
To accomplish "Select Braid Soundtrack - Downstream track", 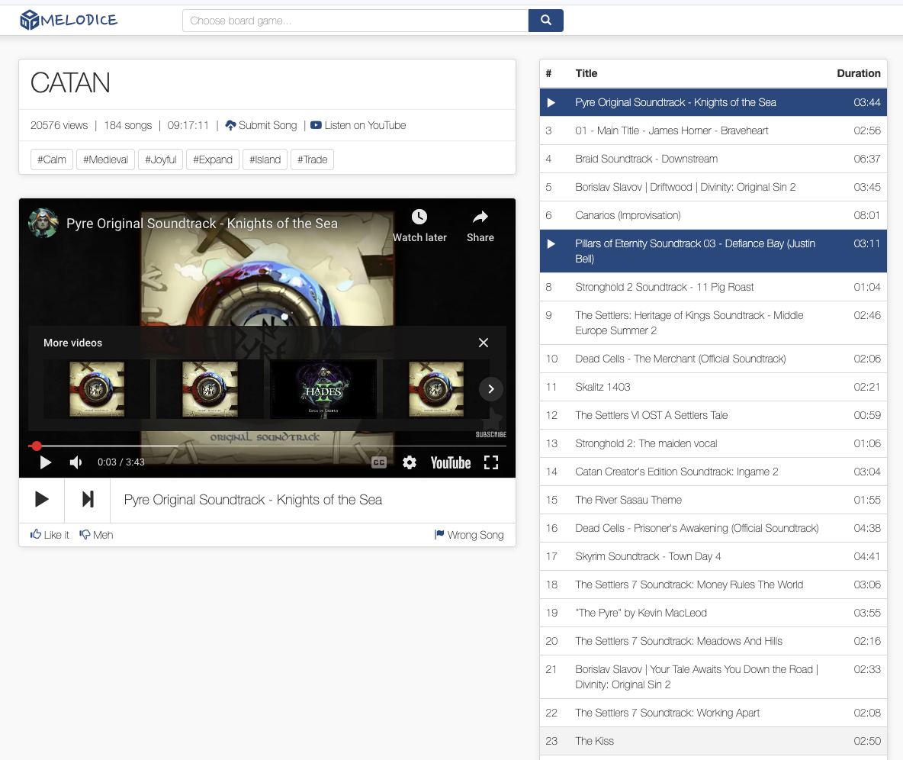I will point(713,159).
